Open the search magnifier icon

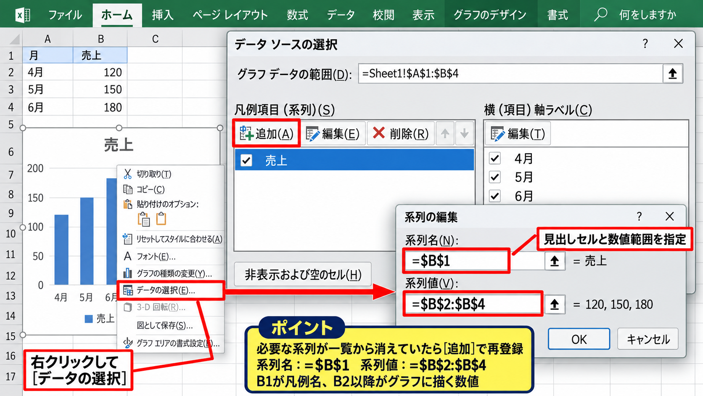pyautogui.click(x=600, y=14)
